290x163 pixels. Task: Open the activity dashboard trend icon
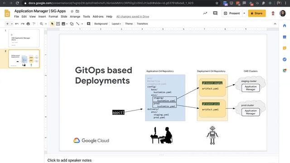[x=205, y=13]
